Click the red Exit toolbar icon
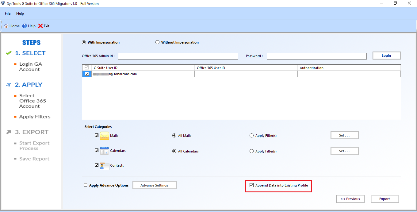 pos(40,26)
